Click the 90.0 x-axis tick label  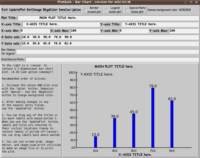(x=172, y=151)
